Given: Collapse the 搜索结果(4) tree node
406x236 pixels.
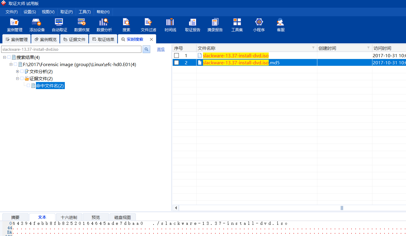Looking at the screenshot, I should [4, 57].
